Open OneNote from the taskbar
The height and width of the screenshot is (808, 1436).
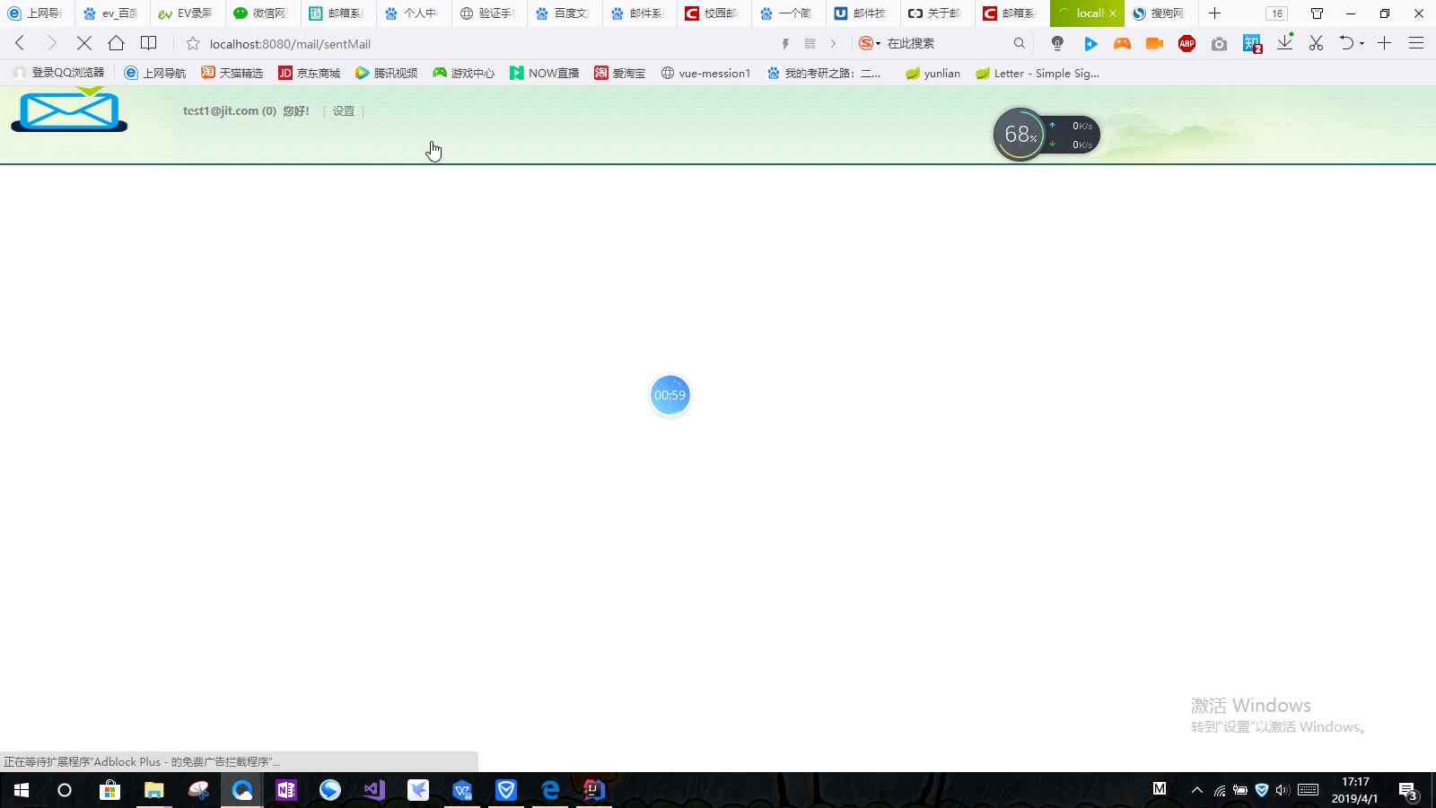[286, 790]
